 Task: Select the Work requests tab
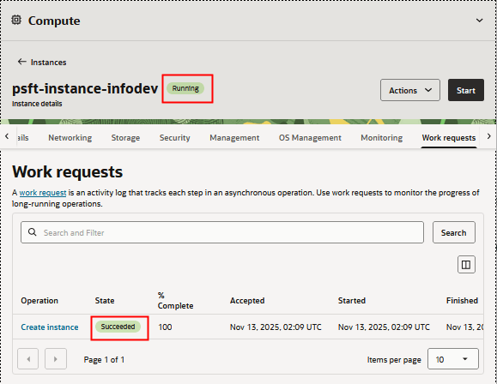449,138
